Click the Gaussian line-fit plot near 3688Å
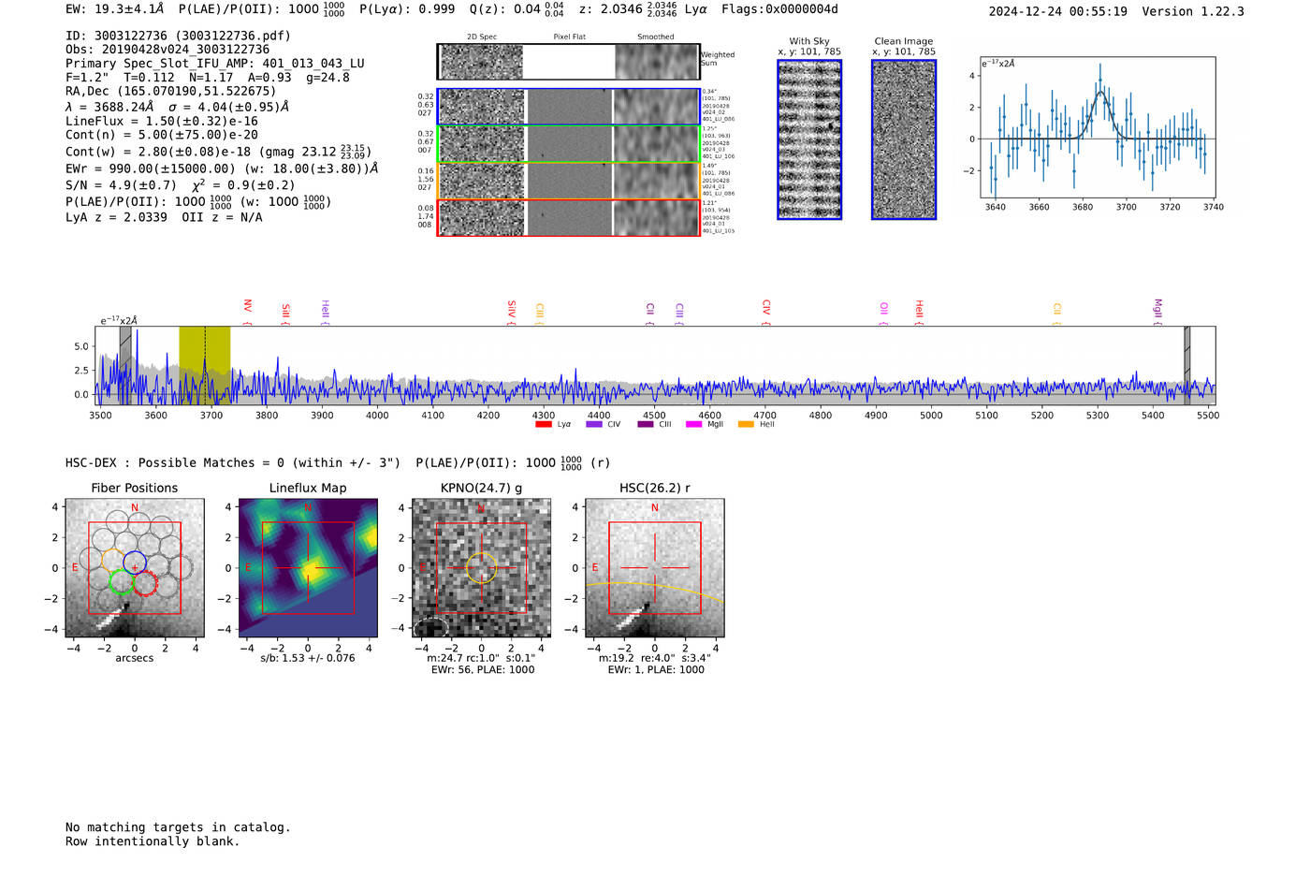 point(1098,127)
